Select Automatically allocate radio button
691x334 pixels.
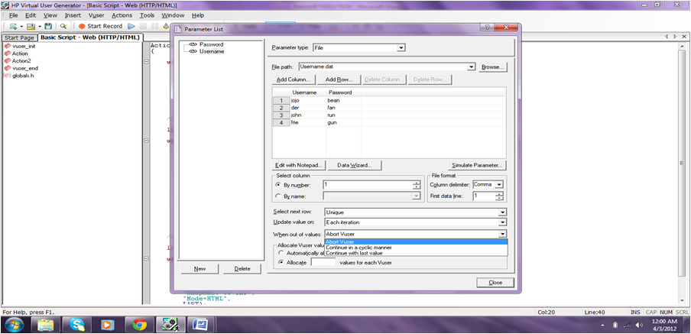281,253
